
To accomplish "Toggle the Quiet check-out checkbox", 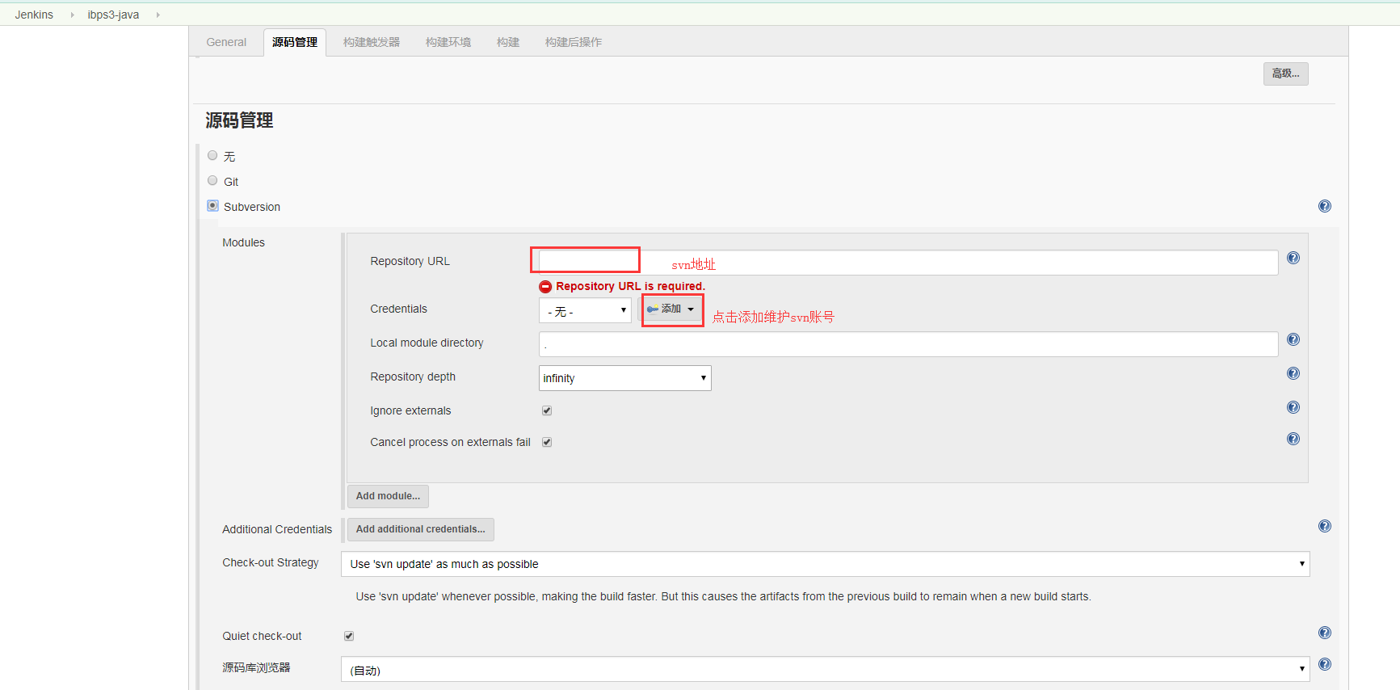I will (x=349, y=636).
